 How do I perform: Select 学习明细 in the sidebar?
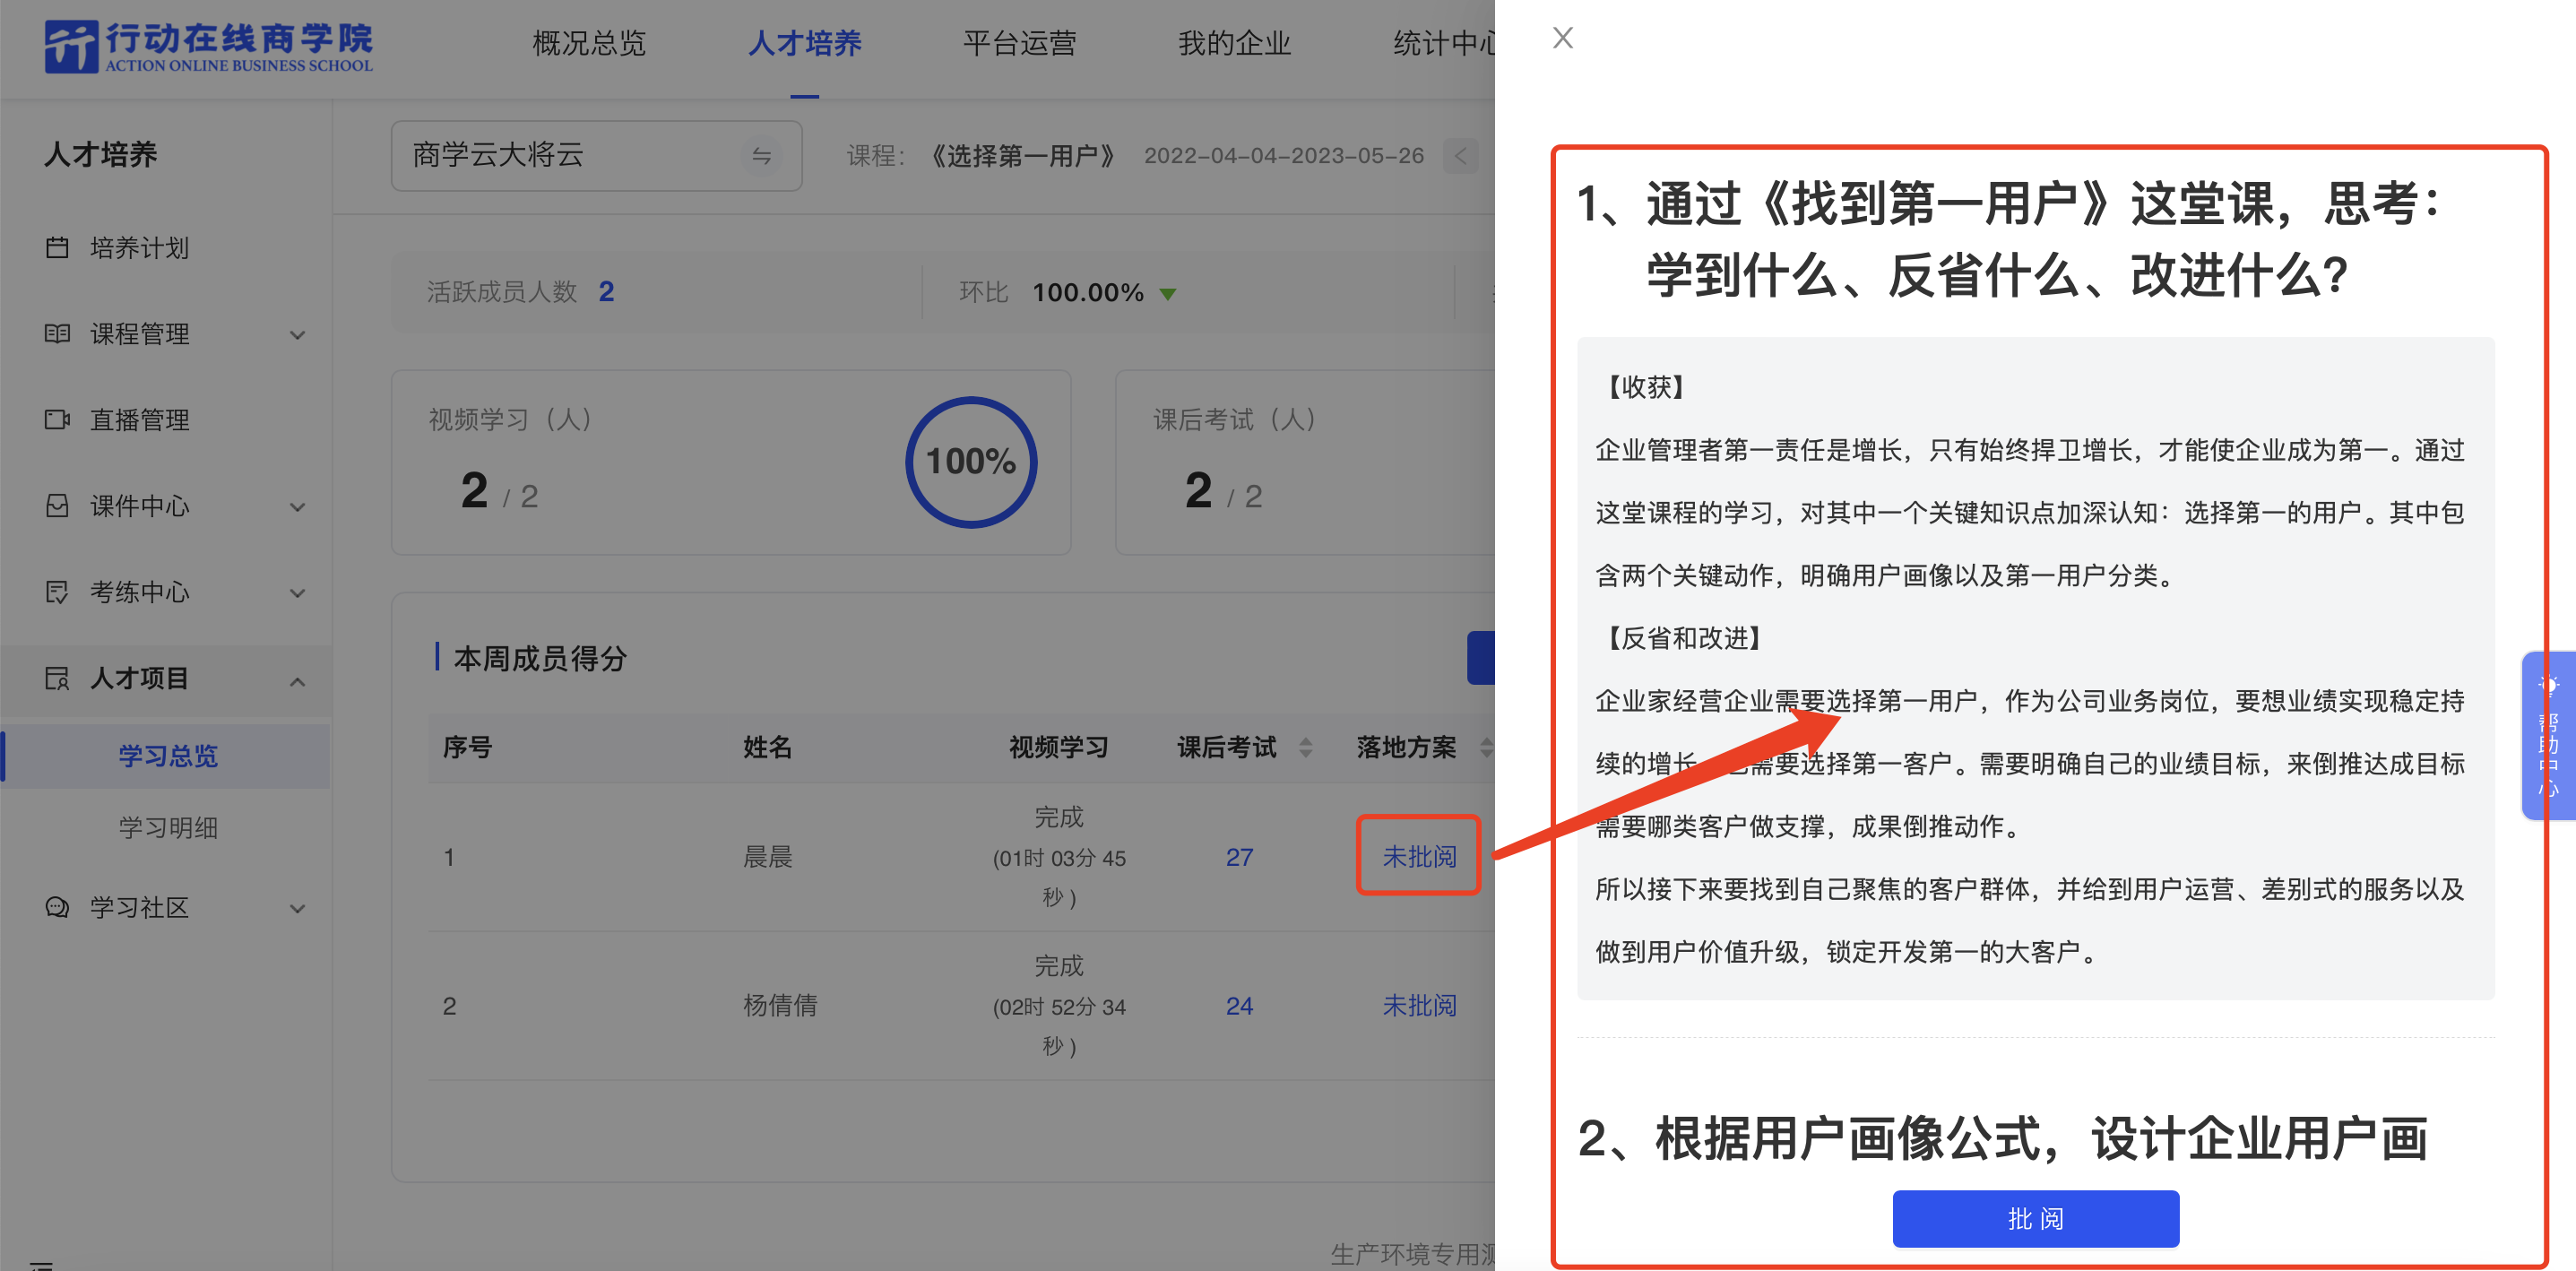click(x=168, y=827)
